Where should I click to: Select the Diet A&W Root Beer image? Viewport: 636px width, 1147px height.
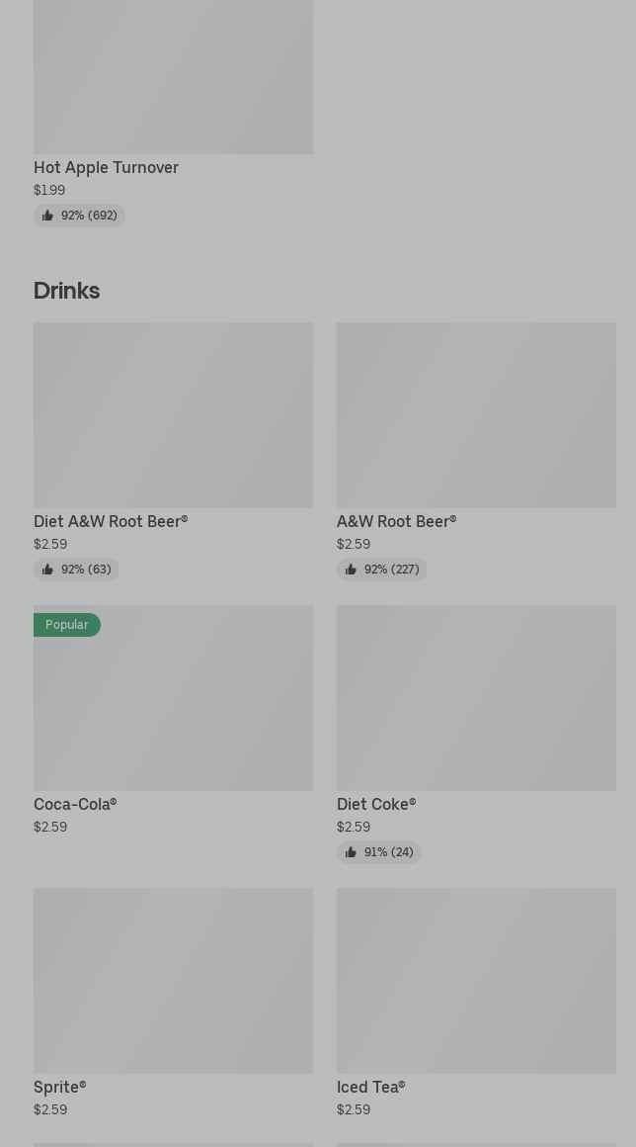173,414
